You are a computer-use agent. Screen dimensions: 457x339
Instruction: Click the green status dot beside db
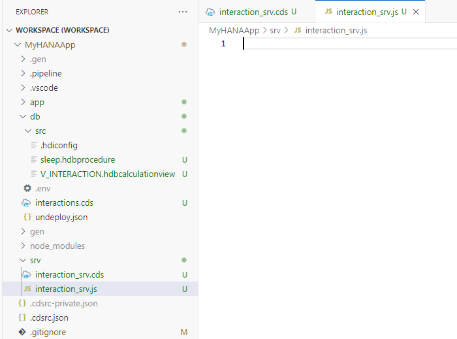tap(184, 116)
